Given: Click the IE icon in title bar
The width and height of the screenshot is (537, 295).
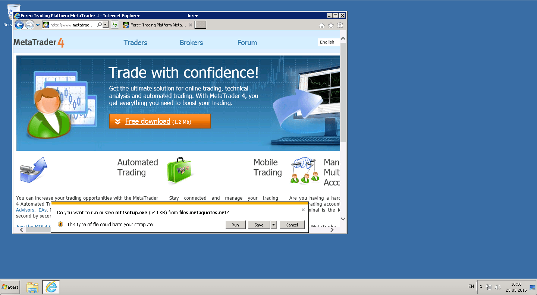Looking at the screenshot, I should [x=17, y=16].
